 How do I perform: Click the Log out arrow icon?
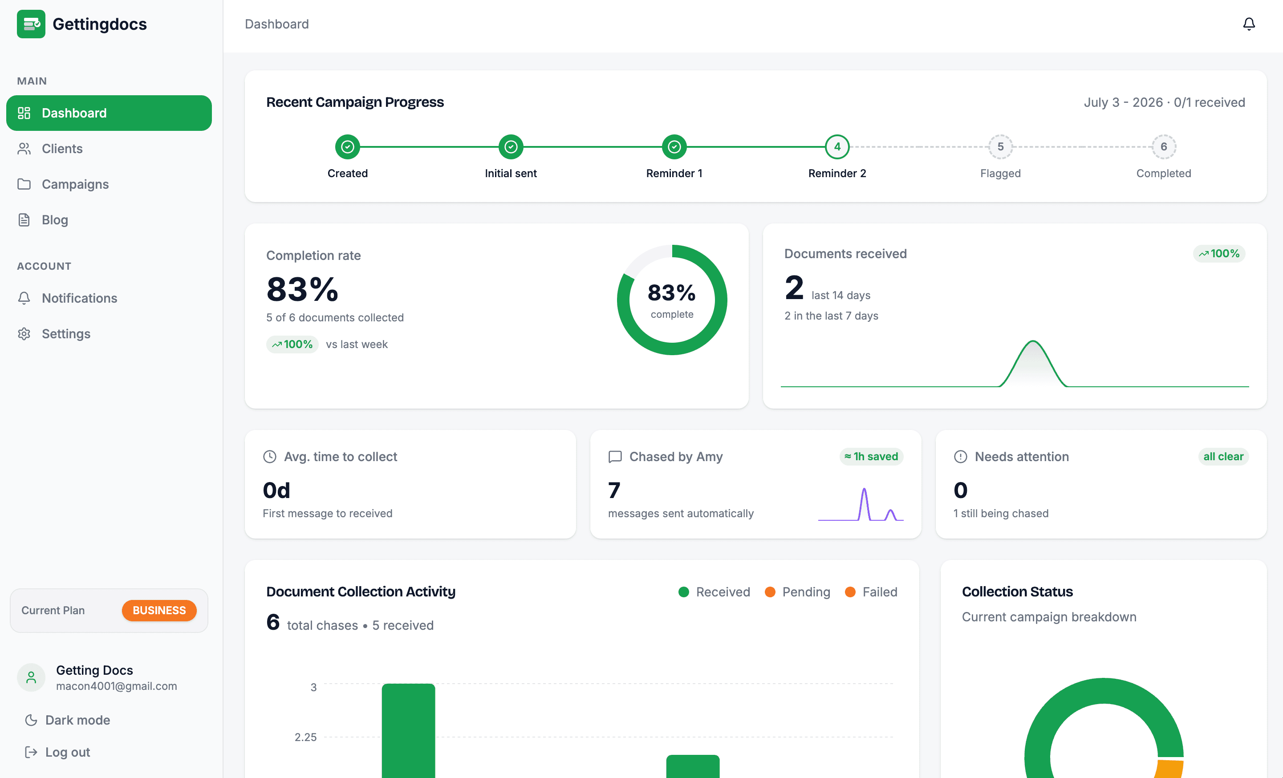[31, 752]
